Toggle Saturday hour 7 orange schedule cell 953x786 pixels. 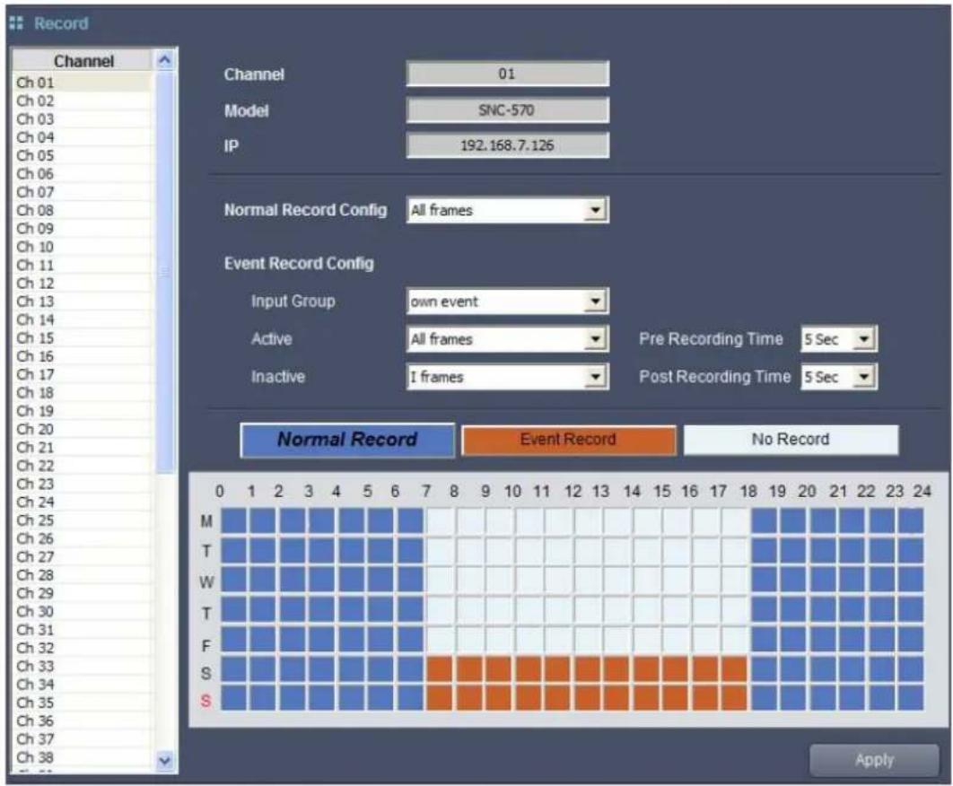coord(440,668)
